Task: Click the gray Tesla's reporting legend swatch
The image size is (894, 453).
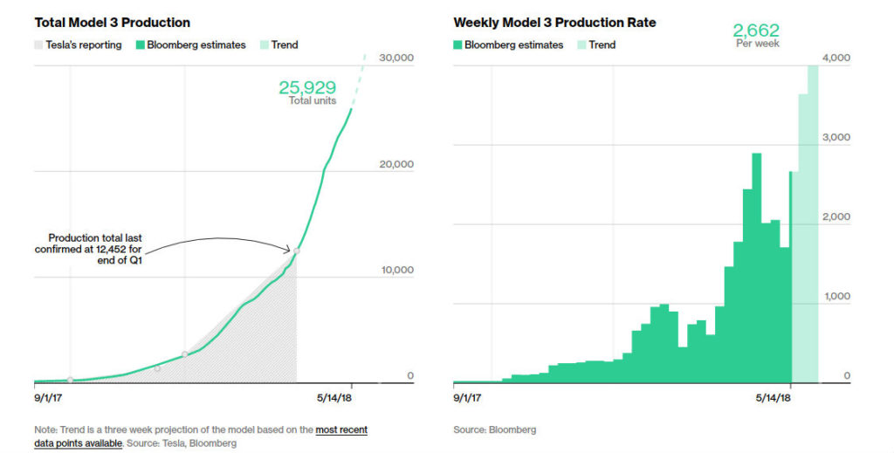Action: pyautogui.click(x=38, y=45)
